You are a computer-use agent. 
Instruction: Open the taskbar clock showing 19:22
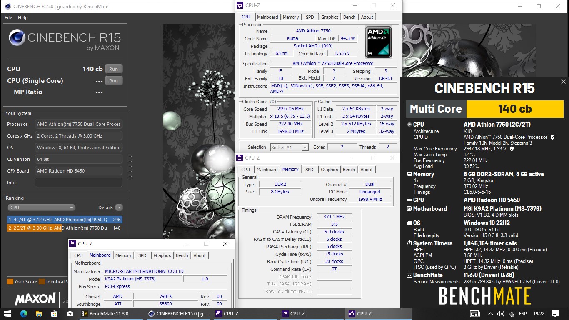click(x=539, y=314)
